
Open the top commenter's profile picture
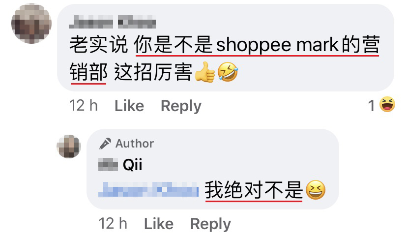pyautogui.click(x=31, y=24)
